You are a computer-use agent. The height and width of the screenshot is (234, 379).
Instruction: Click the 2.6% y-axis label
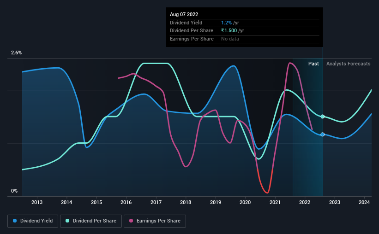click(x=16, y=53)
